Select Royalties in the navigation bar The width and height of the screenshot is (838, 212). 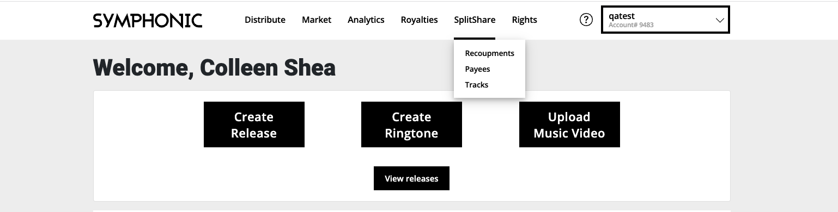(x=419, y=20)
